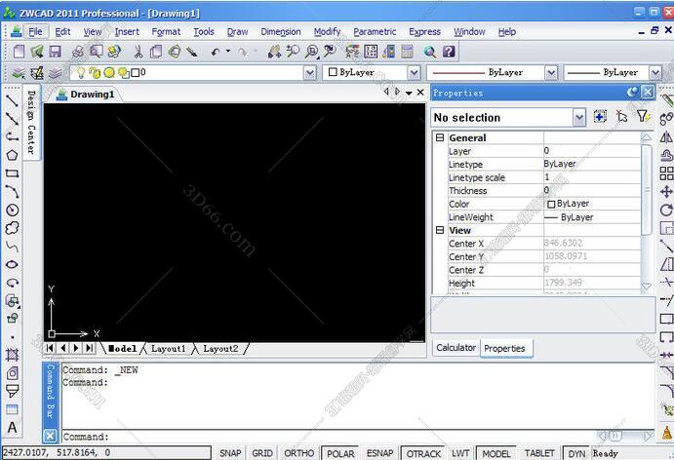Disable POLAR tracking in status bar
This screenshot has width=674, height=460.
[x=339, y=453]
